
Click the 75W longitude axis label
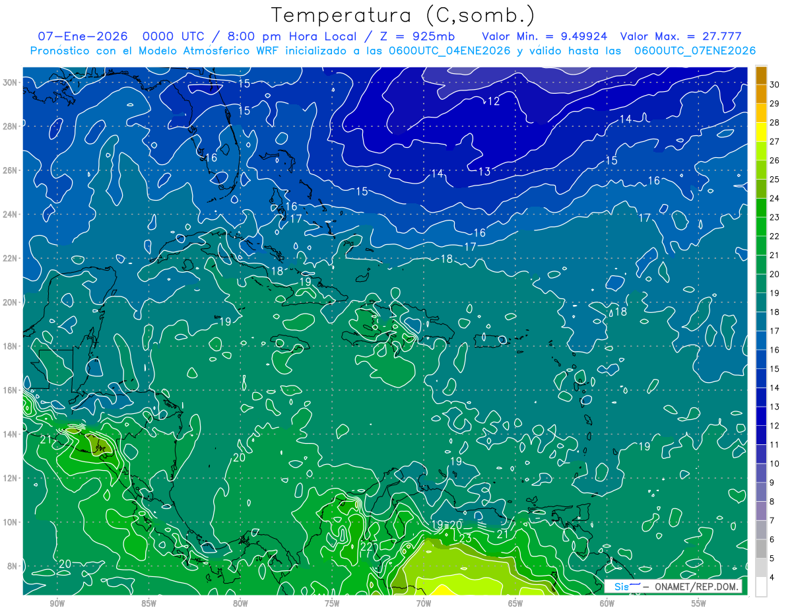pyautogui.click(x=332, y=604)
